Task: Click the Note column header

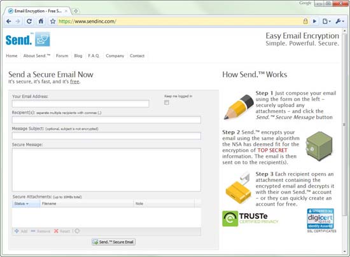Action: 164,204
